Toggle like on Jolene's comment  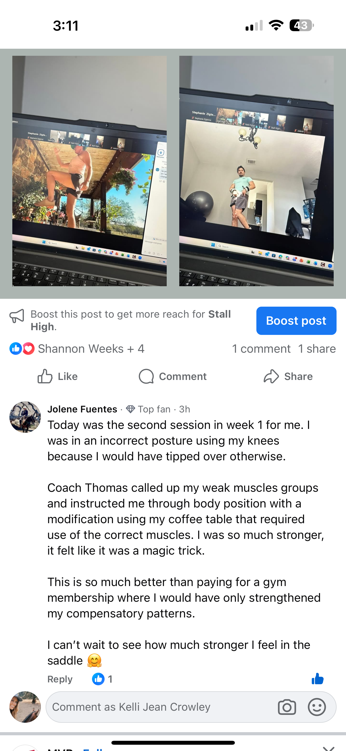[317, 679]
